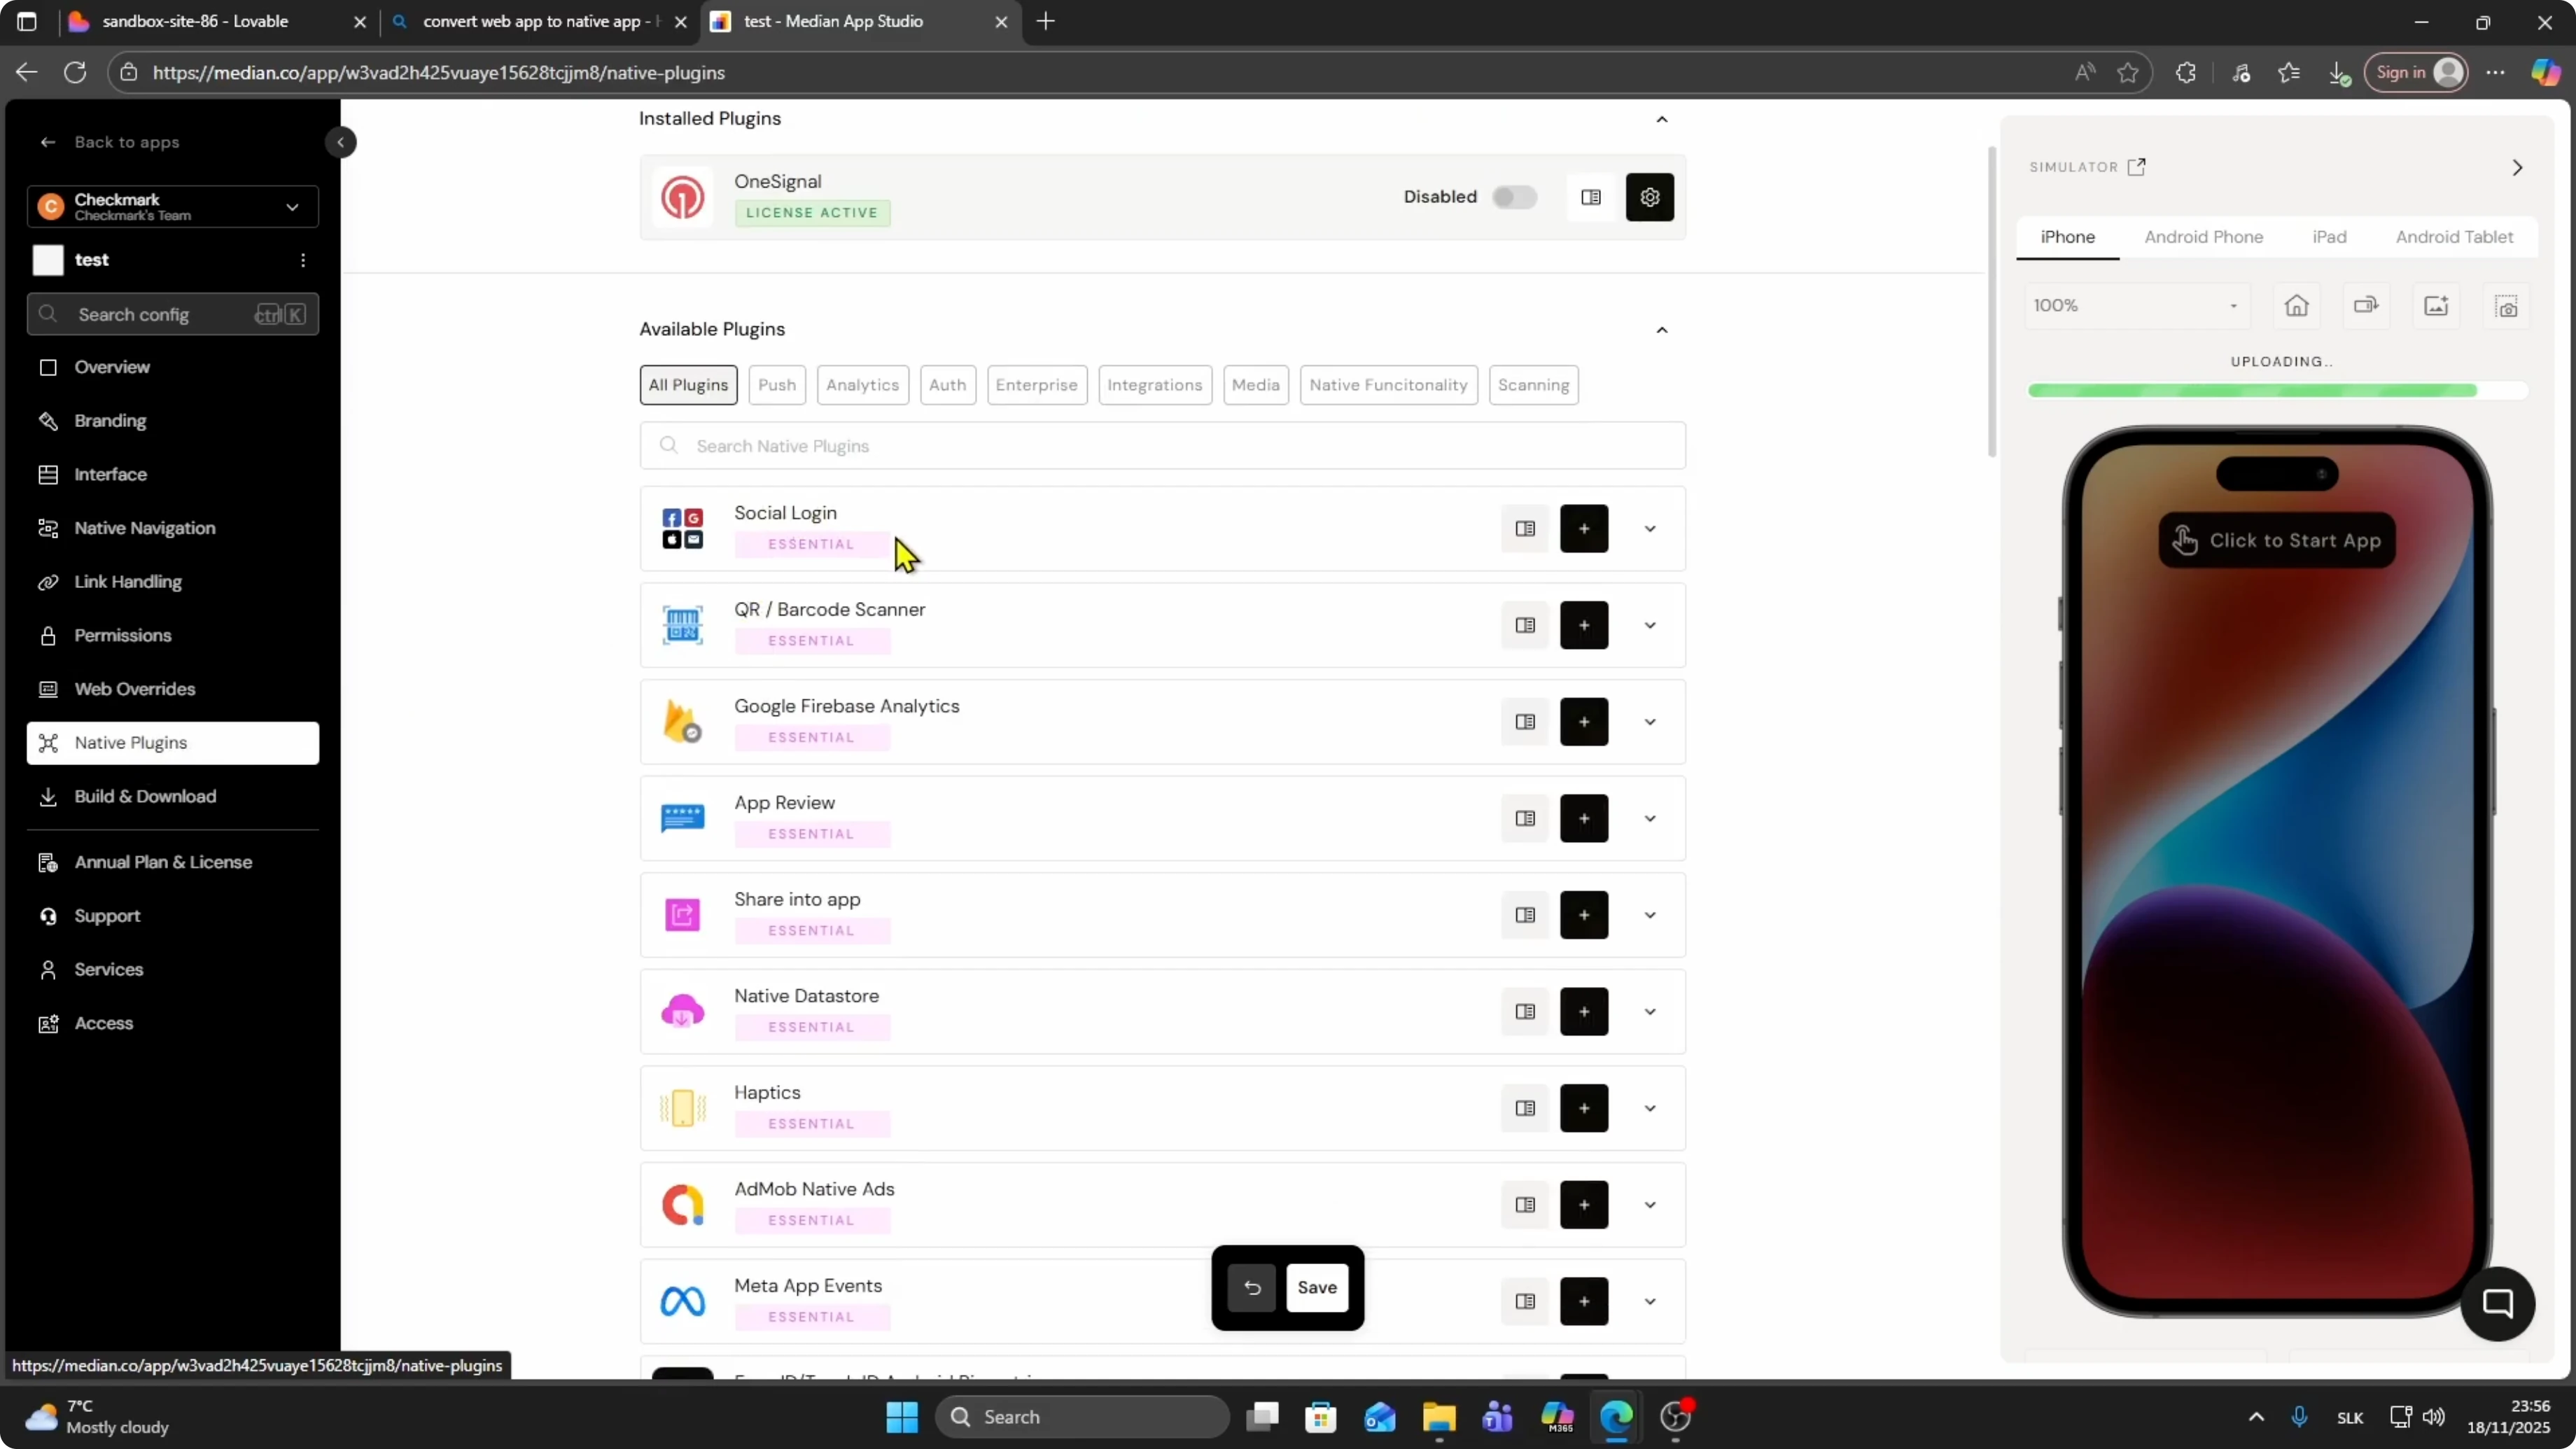Switch simulator to Android Phone tab
Image resolution: width=2576 pixels, height=1449 pixels.
click(x=2203, y=237)
